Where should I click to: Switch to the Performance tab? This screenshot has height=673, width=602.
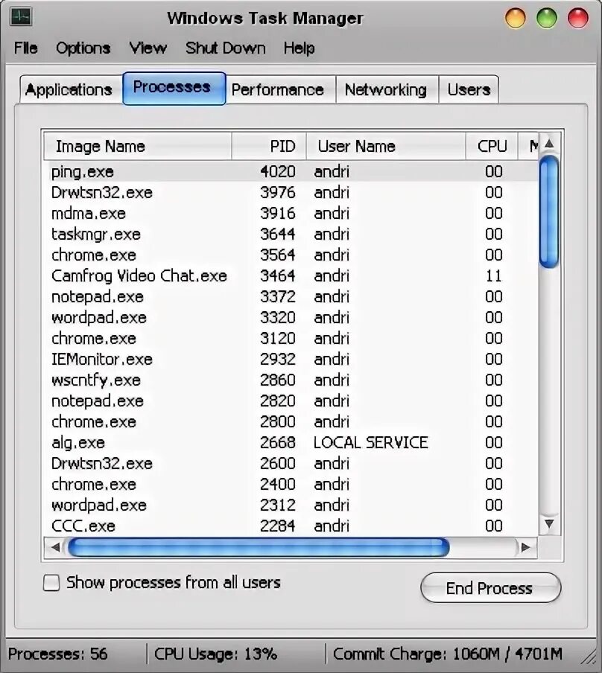point(279,89)
